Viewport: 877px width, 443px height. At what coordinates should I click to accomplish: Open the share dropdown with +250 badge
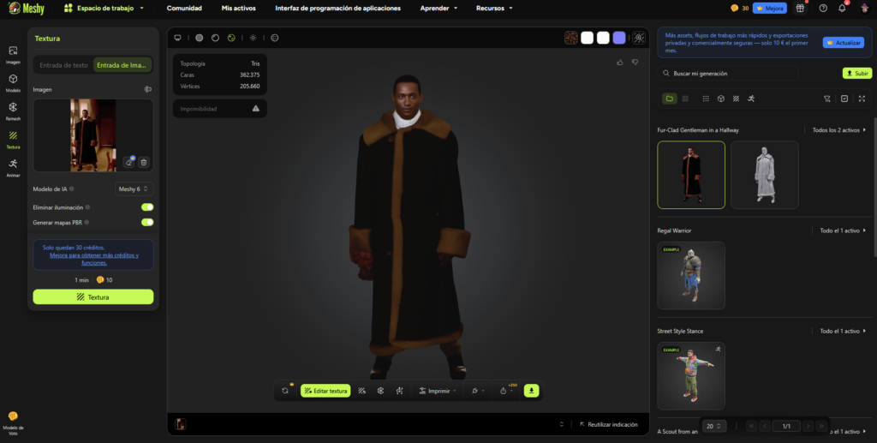pyautogui.click(x=506, y=391)
